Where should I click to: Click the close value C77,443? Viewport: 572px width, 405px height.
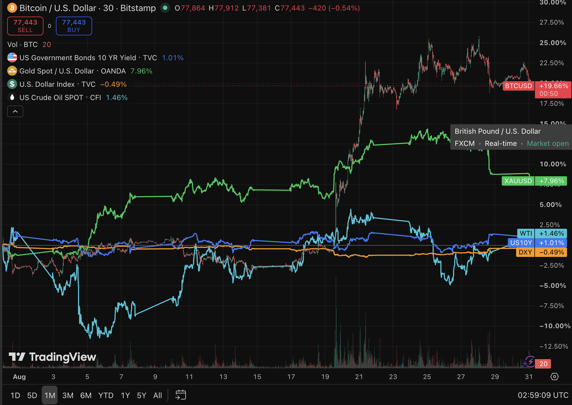click(x=290, y=8)
